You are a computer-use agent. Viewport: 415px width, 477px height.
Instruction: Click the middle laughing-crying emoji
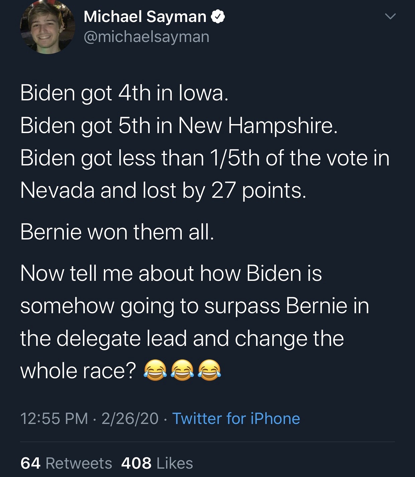[182, 370]
